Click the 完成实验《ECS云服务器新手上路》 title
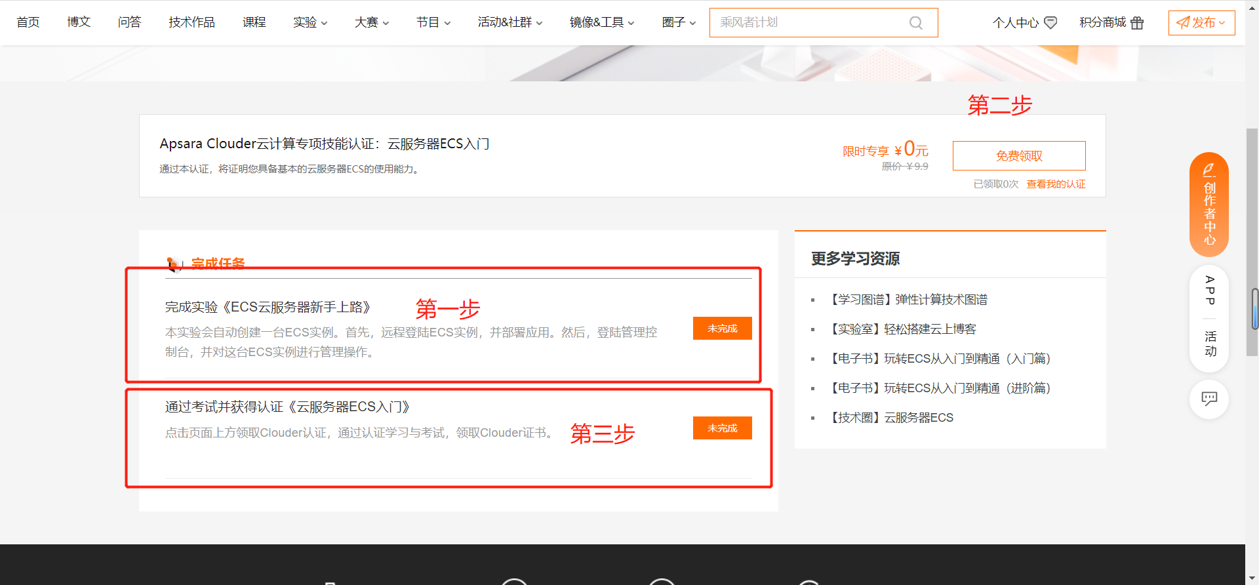Viewport: 1259px width, 585px height. (270, 307)
